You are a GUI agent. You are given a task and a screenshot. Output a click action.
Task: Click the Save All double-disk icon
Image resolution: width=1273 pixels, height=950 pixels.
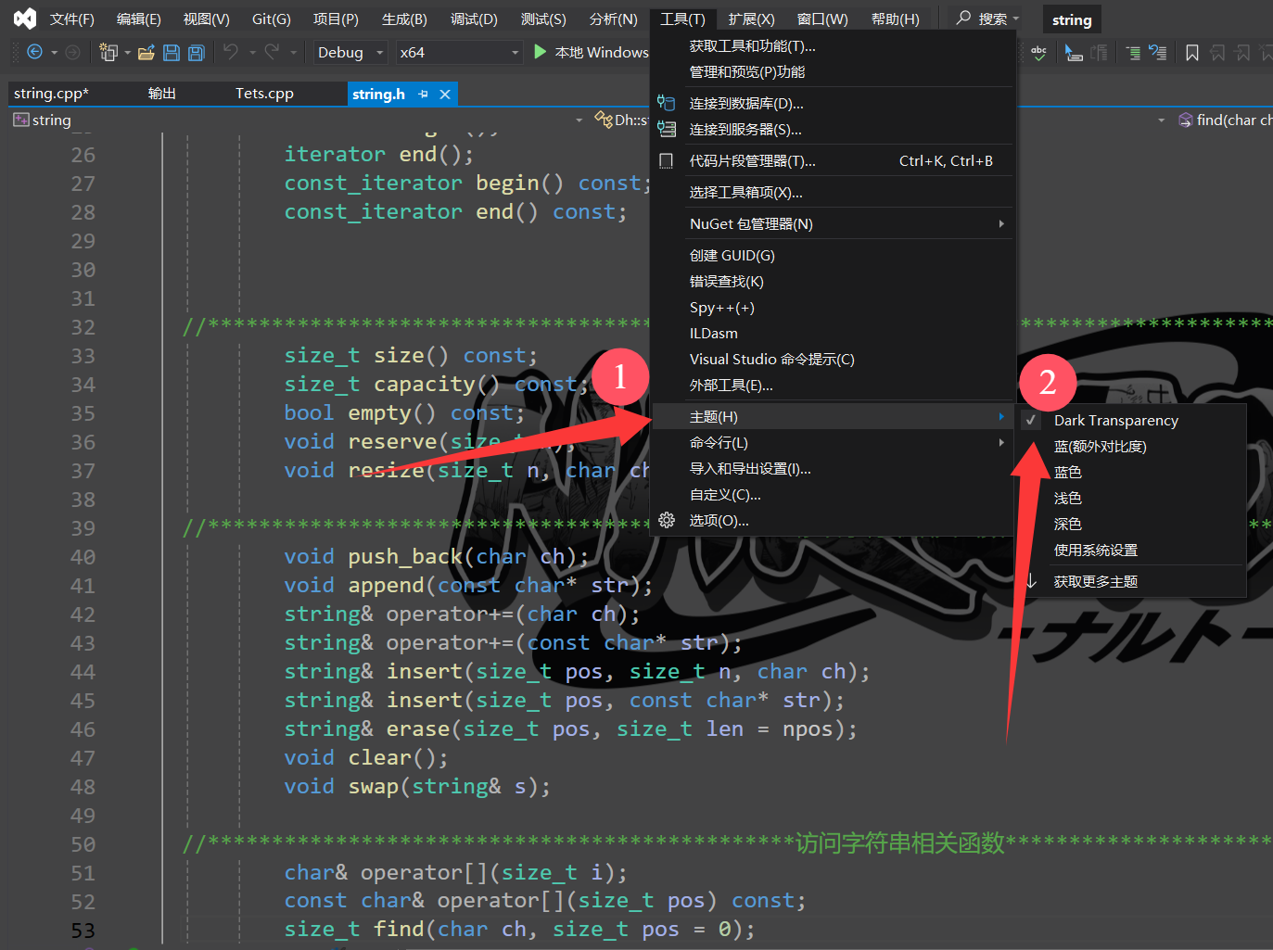(x=197, y=52)
